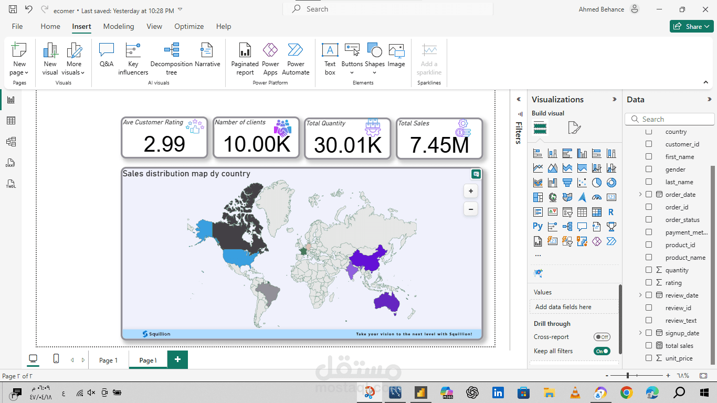Check the customer_id field
This screenshot has height=403, width=717.
pyautogui.click(x=649, y=144)
